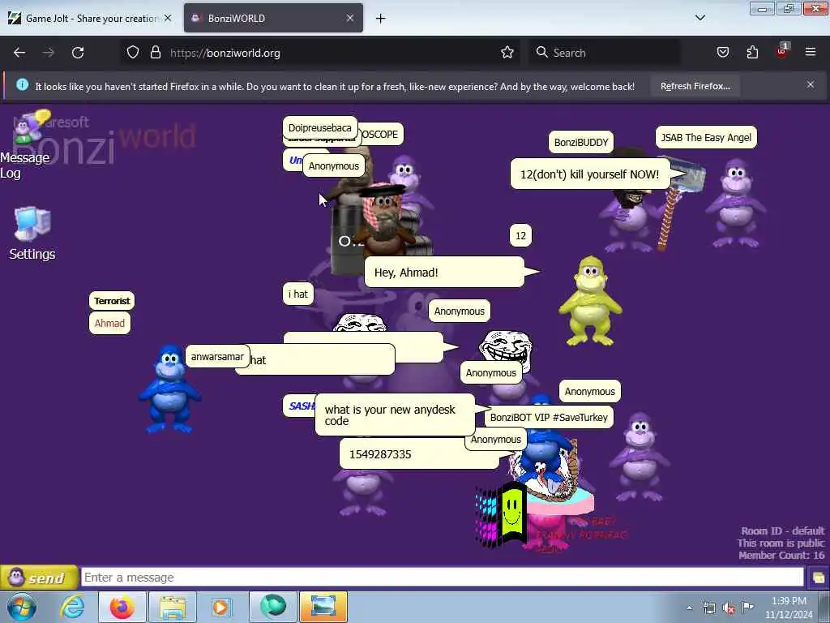Go back with the browser back arrow
Screen dimensions: 830x623
19,53
